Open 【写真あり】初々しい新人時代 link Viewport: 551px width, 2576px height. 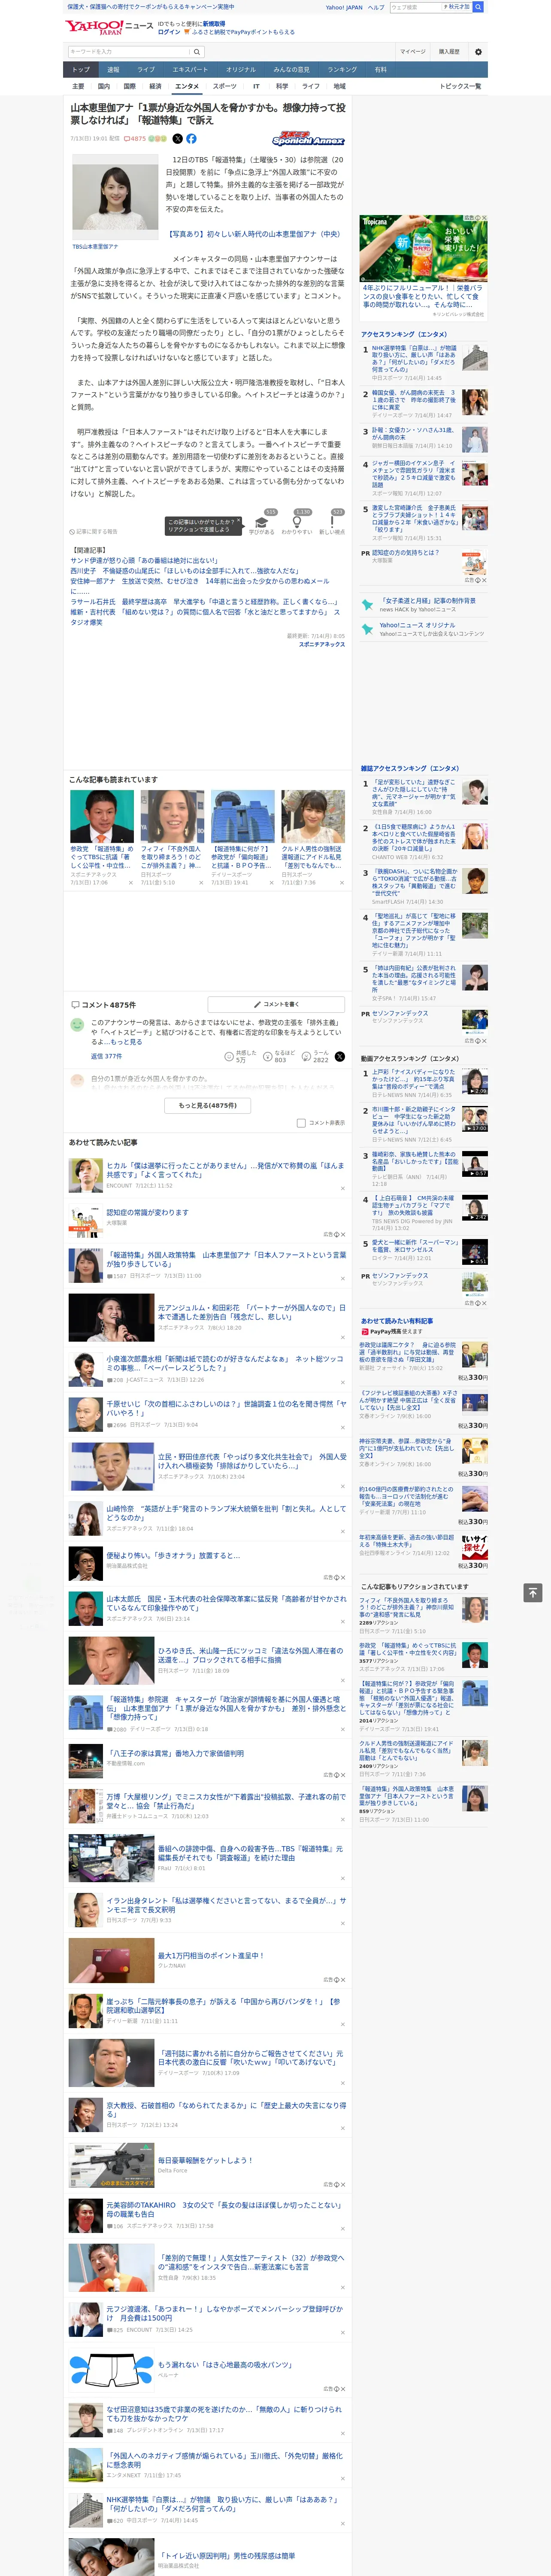[x=254, y=234]
